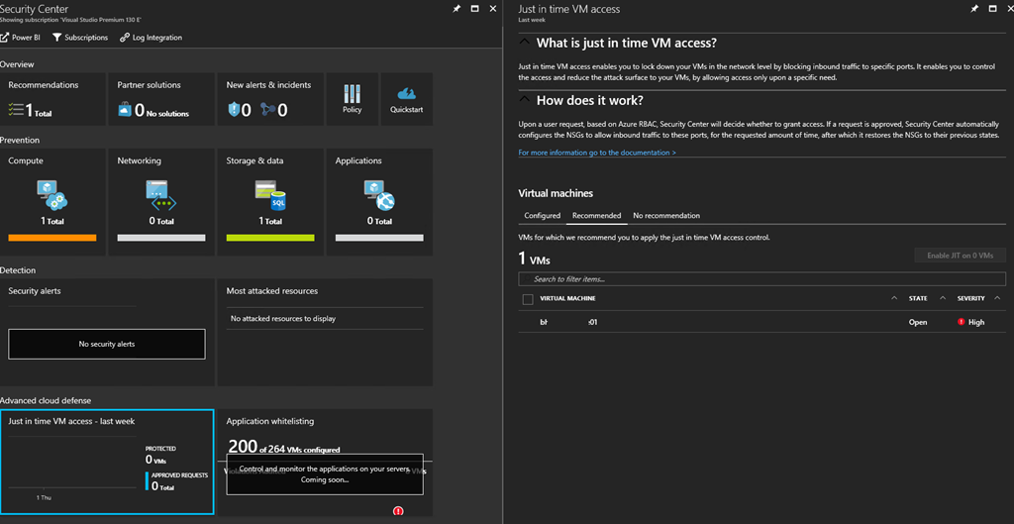Sort the table by Severity column
This screenshot has height=524, width=1014.
point(970,298)
